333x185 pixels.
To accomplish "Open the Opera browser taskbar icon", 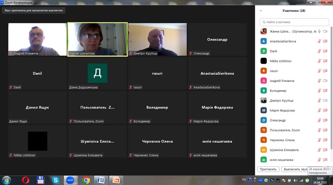I will tap(26, 180).
